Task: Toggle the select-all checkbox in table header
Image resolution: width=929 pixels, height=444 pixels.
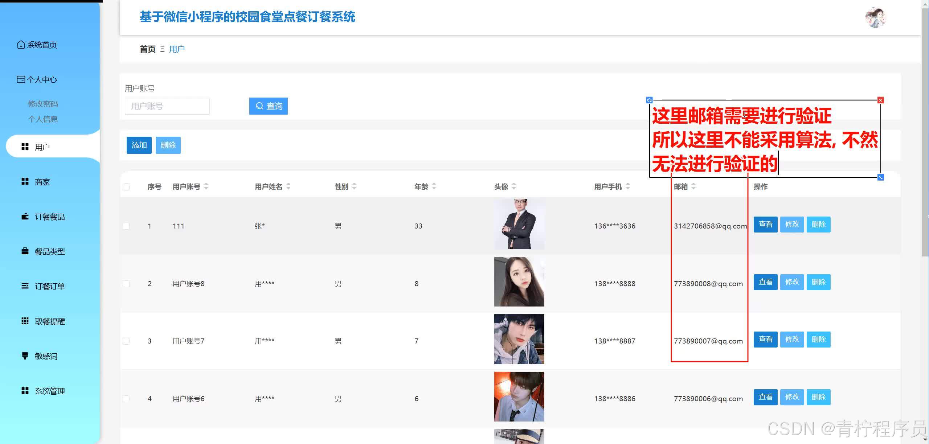Action: 126,187
